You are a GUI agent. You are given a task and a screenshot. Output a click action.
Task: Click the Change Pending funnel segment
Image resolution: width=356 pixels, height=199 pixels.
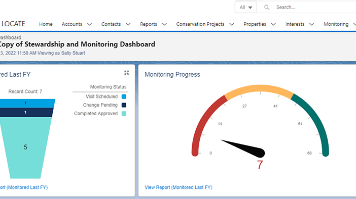(26, 112)
